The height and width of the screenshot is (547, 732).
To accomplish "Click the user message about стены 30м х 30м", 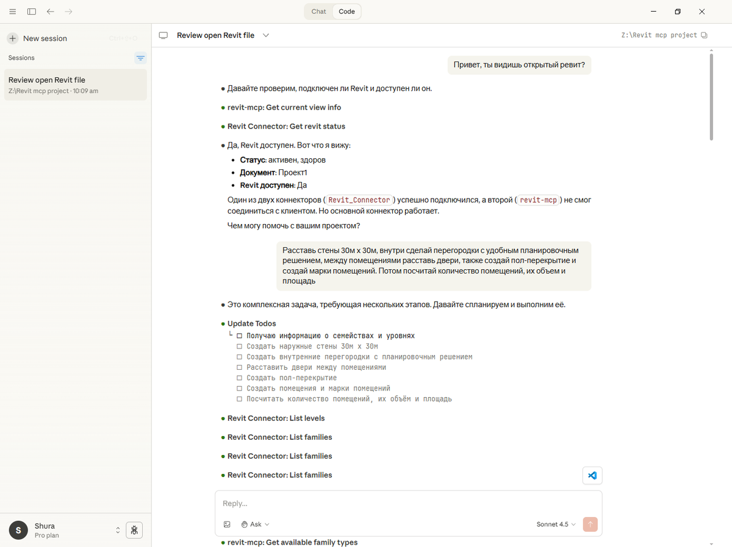I will (x=434, y=266).
